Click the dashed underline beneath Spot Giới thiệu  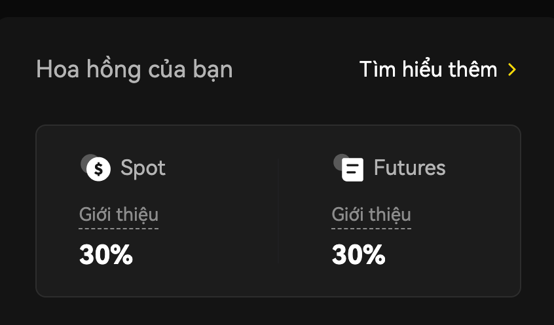(119, 229)
